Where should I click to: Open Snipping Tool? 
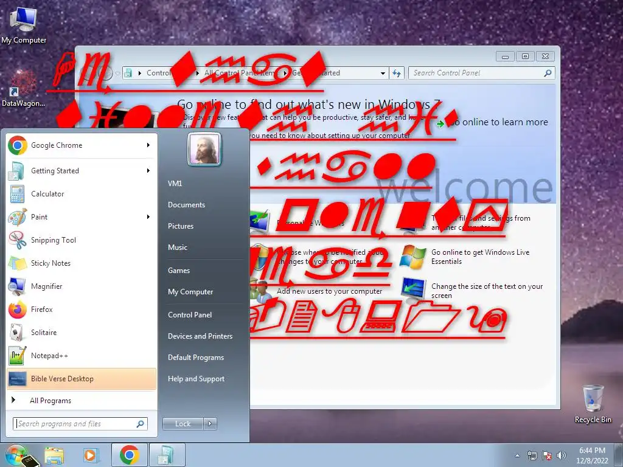click(82, 240)
